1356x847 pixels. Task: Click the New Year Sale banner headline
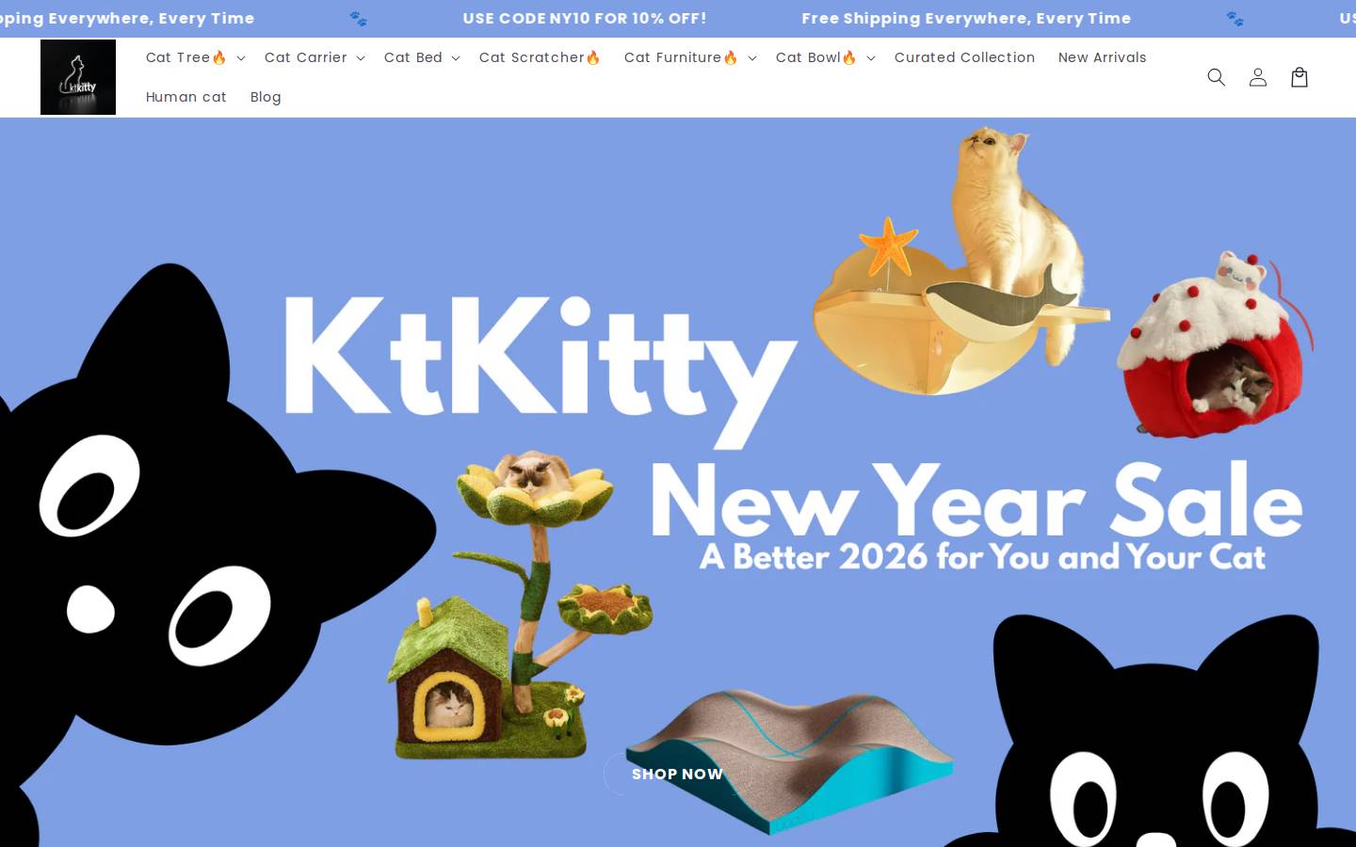pyautogui.click(x=977, y=502)
